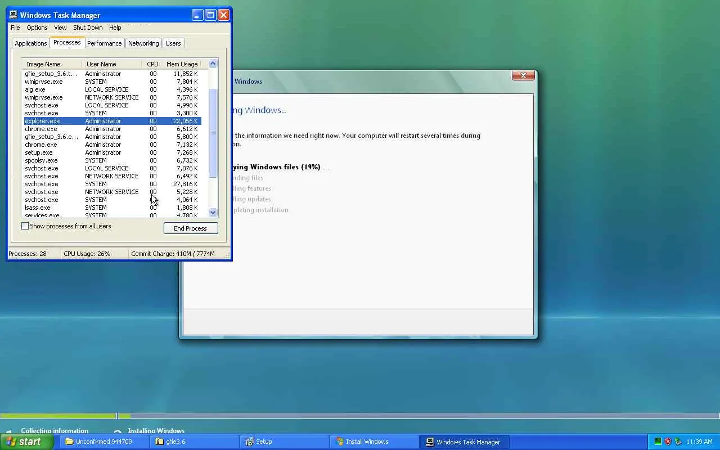Select svchost.exe using 6,492 K
Viewport: 720px width, 450px height.
[111, 176]
